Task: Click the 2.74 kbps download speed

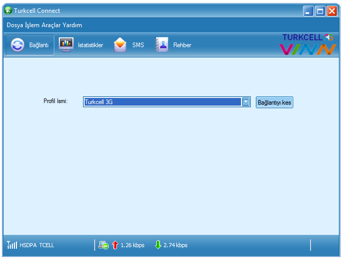Action: [175, 245]
